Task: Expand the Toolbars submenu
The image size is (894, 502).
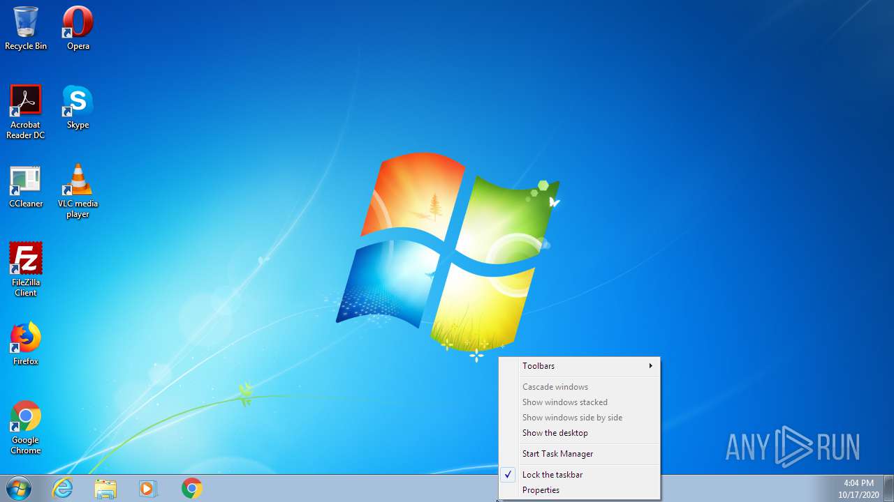Action: pos(580,366)
